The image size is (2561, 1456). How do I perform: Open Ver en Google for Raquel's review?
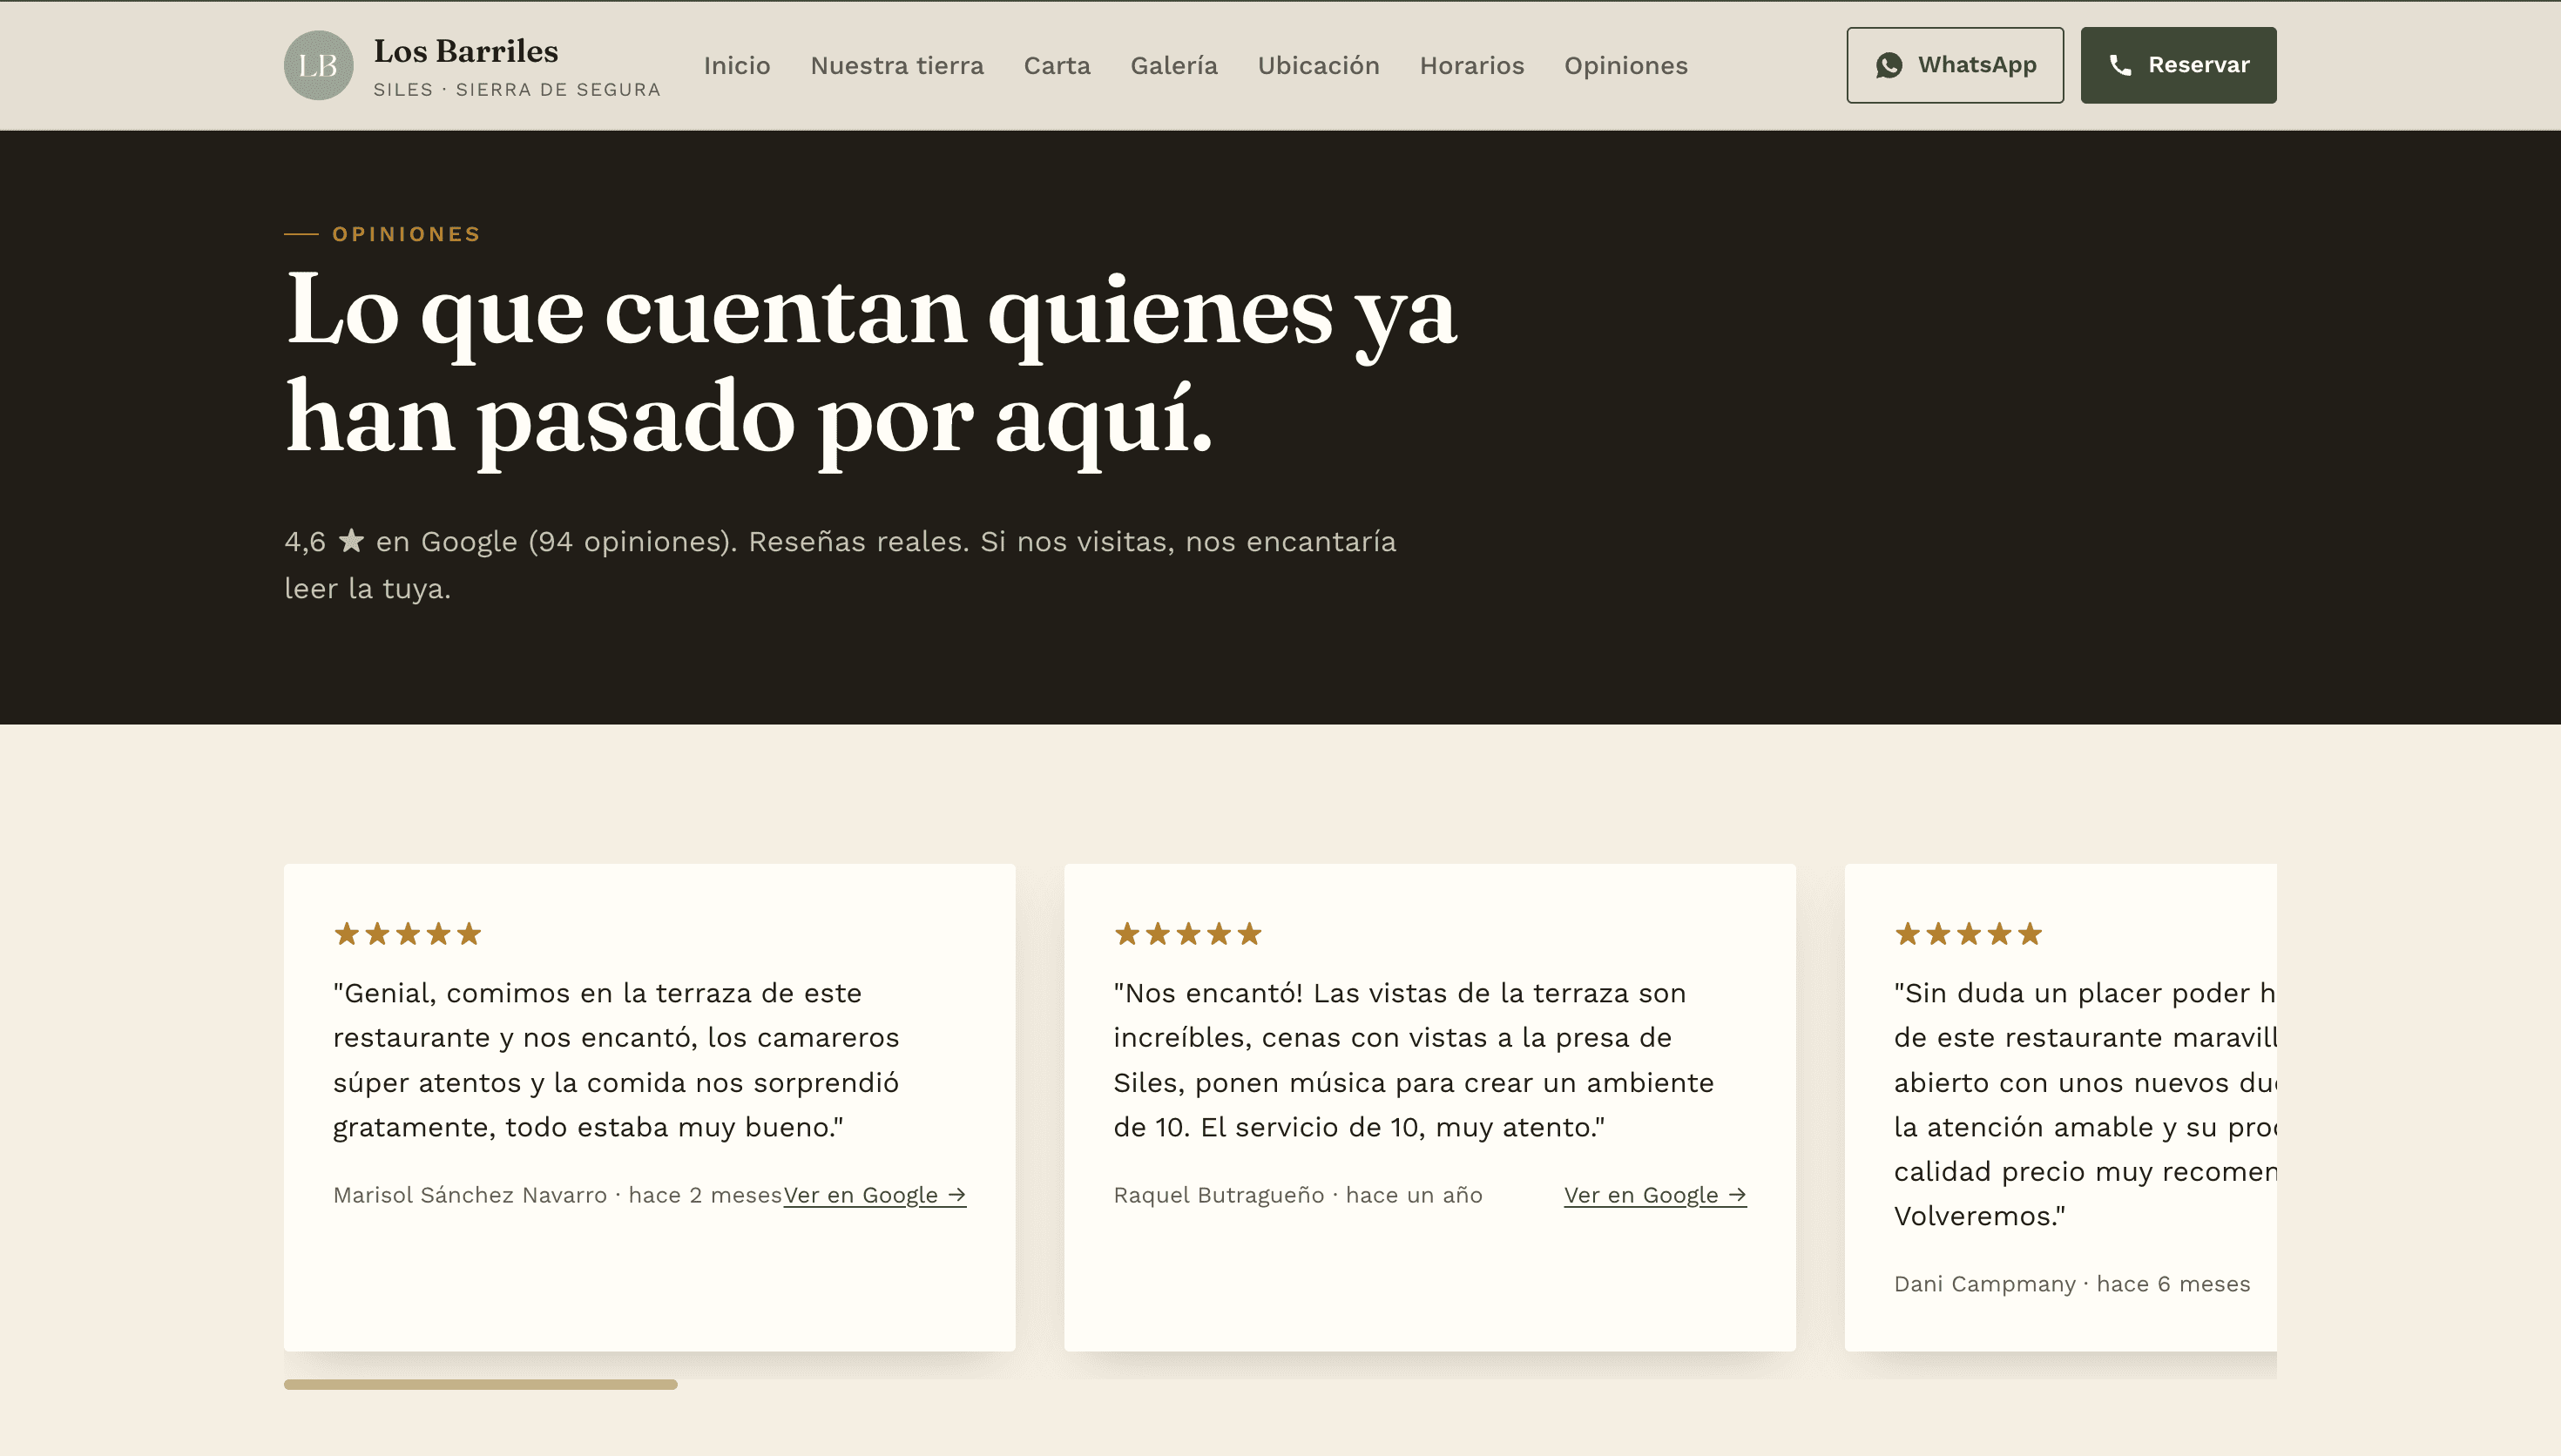pos(1654,1195)
